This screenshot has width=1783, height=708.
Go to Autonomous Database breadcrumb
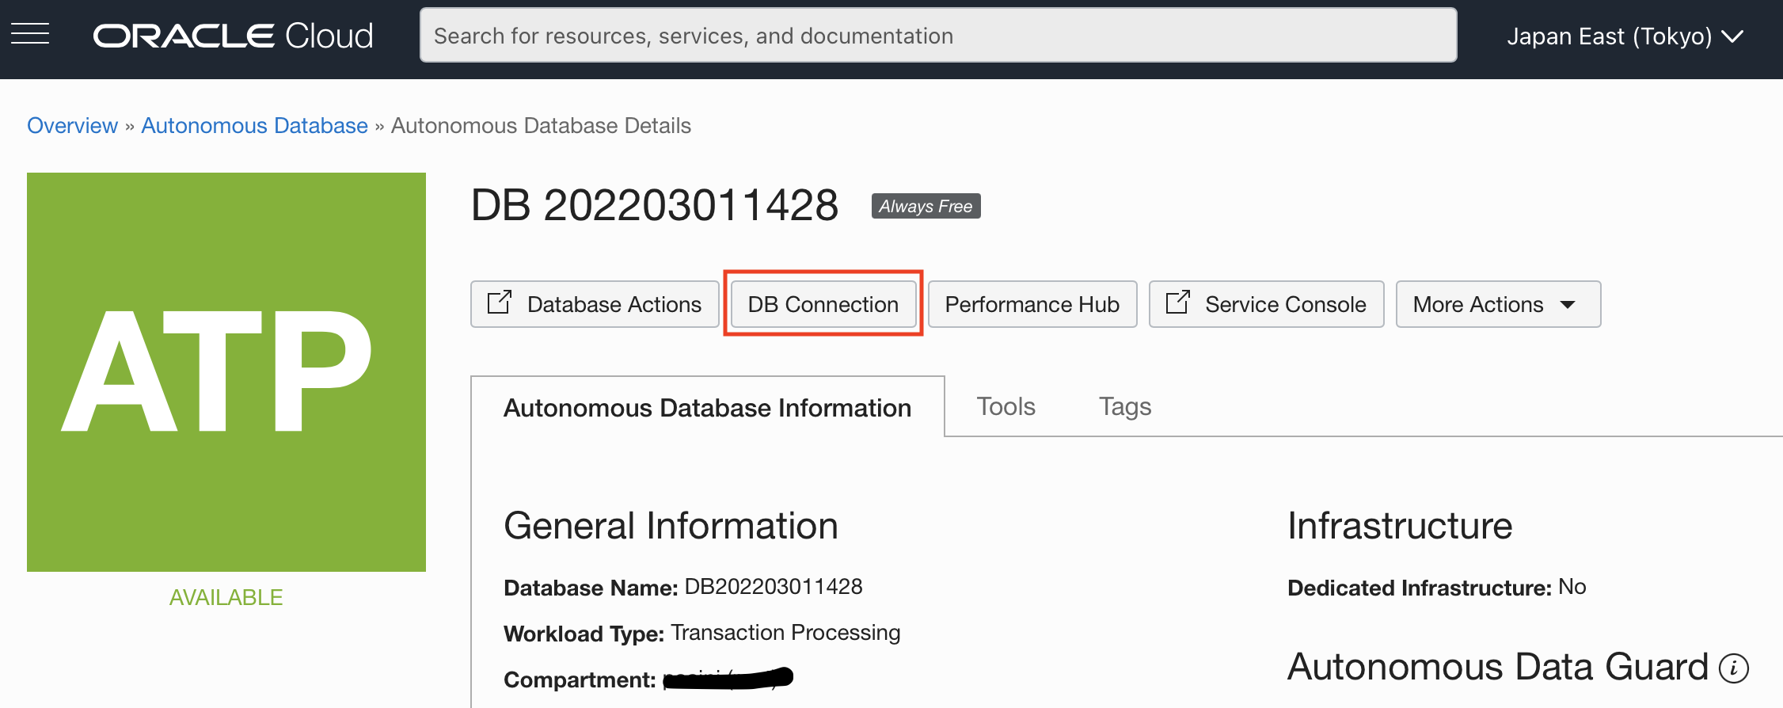tap(254, 126)
